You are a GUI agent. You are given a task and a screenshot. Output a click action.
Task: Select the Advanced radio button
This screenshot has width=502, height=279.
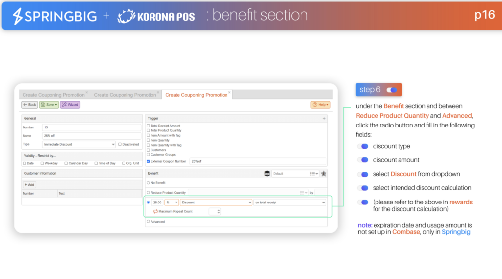(148, 221)
